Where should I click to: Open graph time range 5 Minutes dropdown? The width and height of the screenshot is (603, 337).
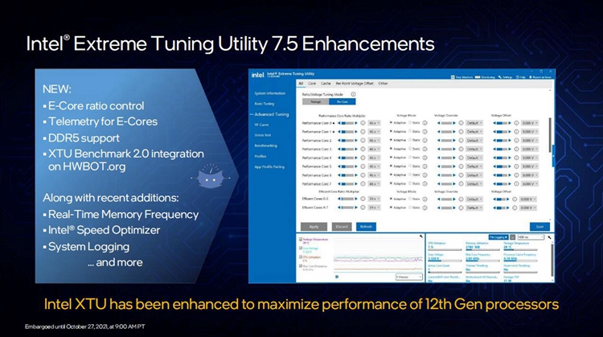pyautogui.click(x=408, y=277)
